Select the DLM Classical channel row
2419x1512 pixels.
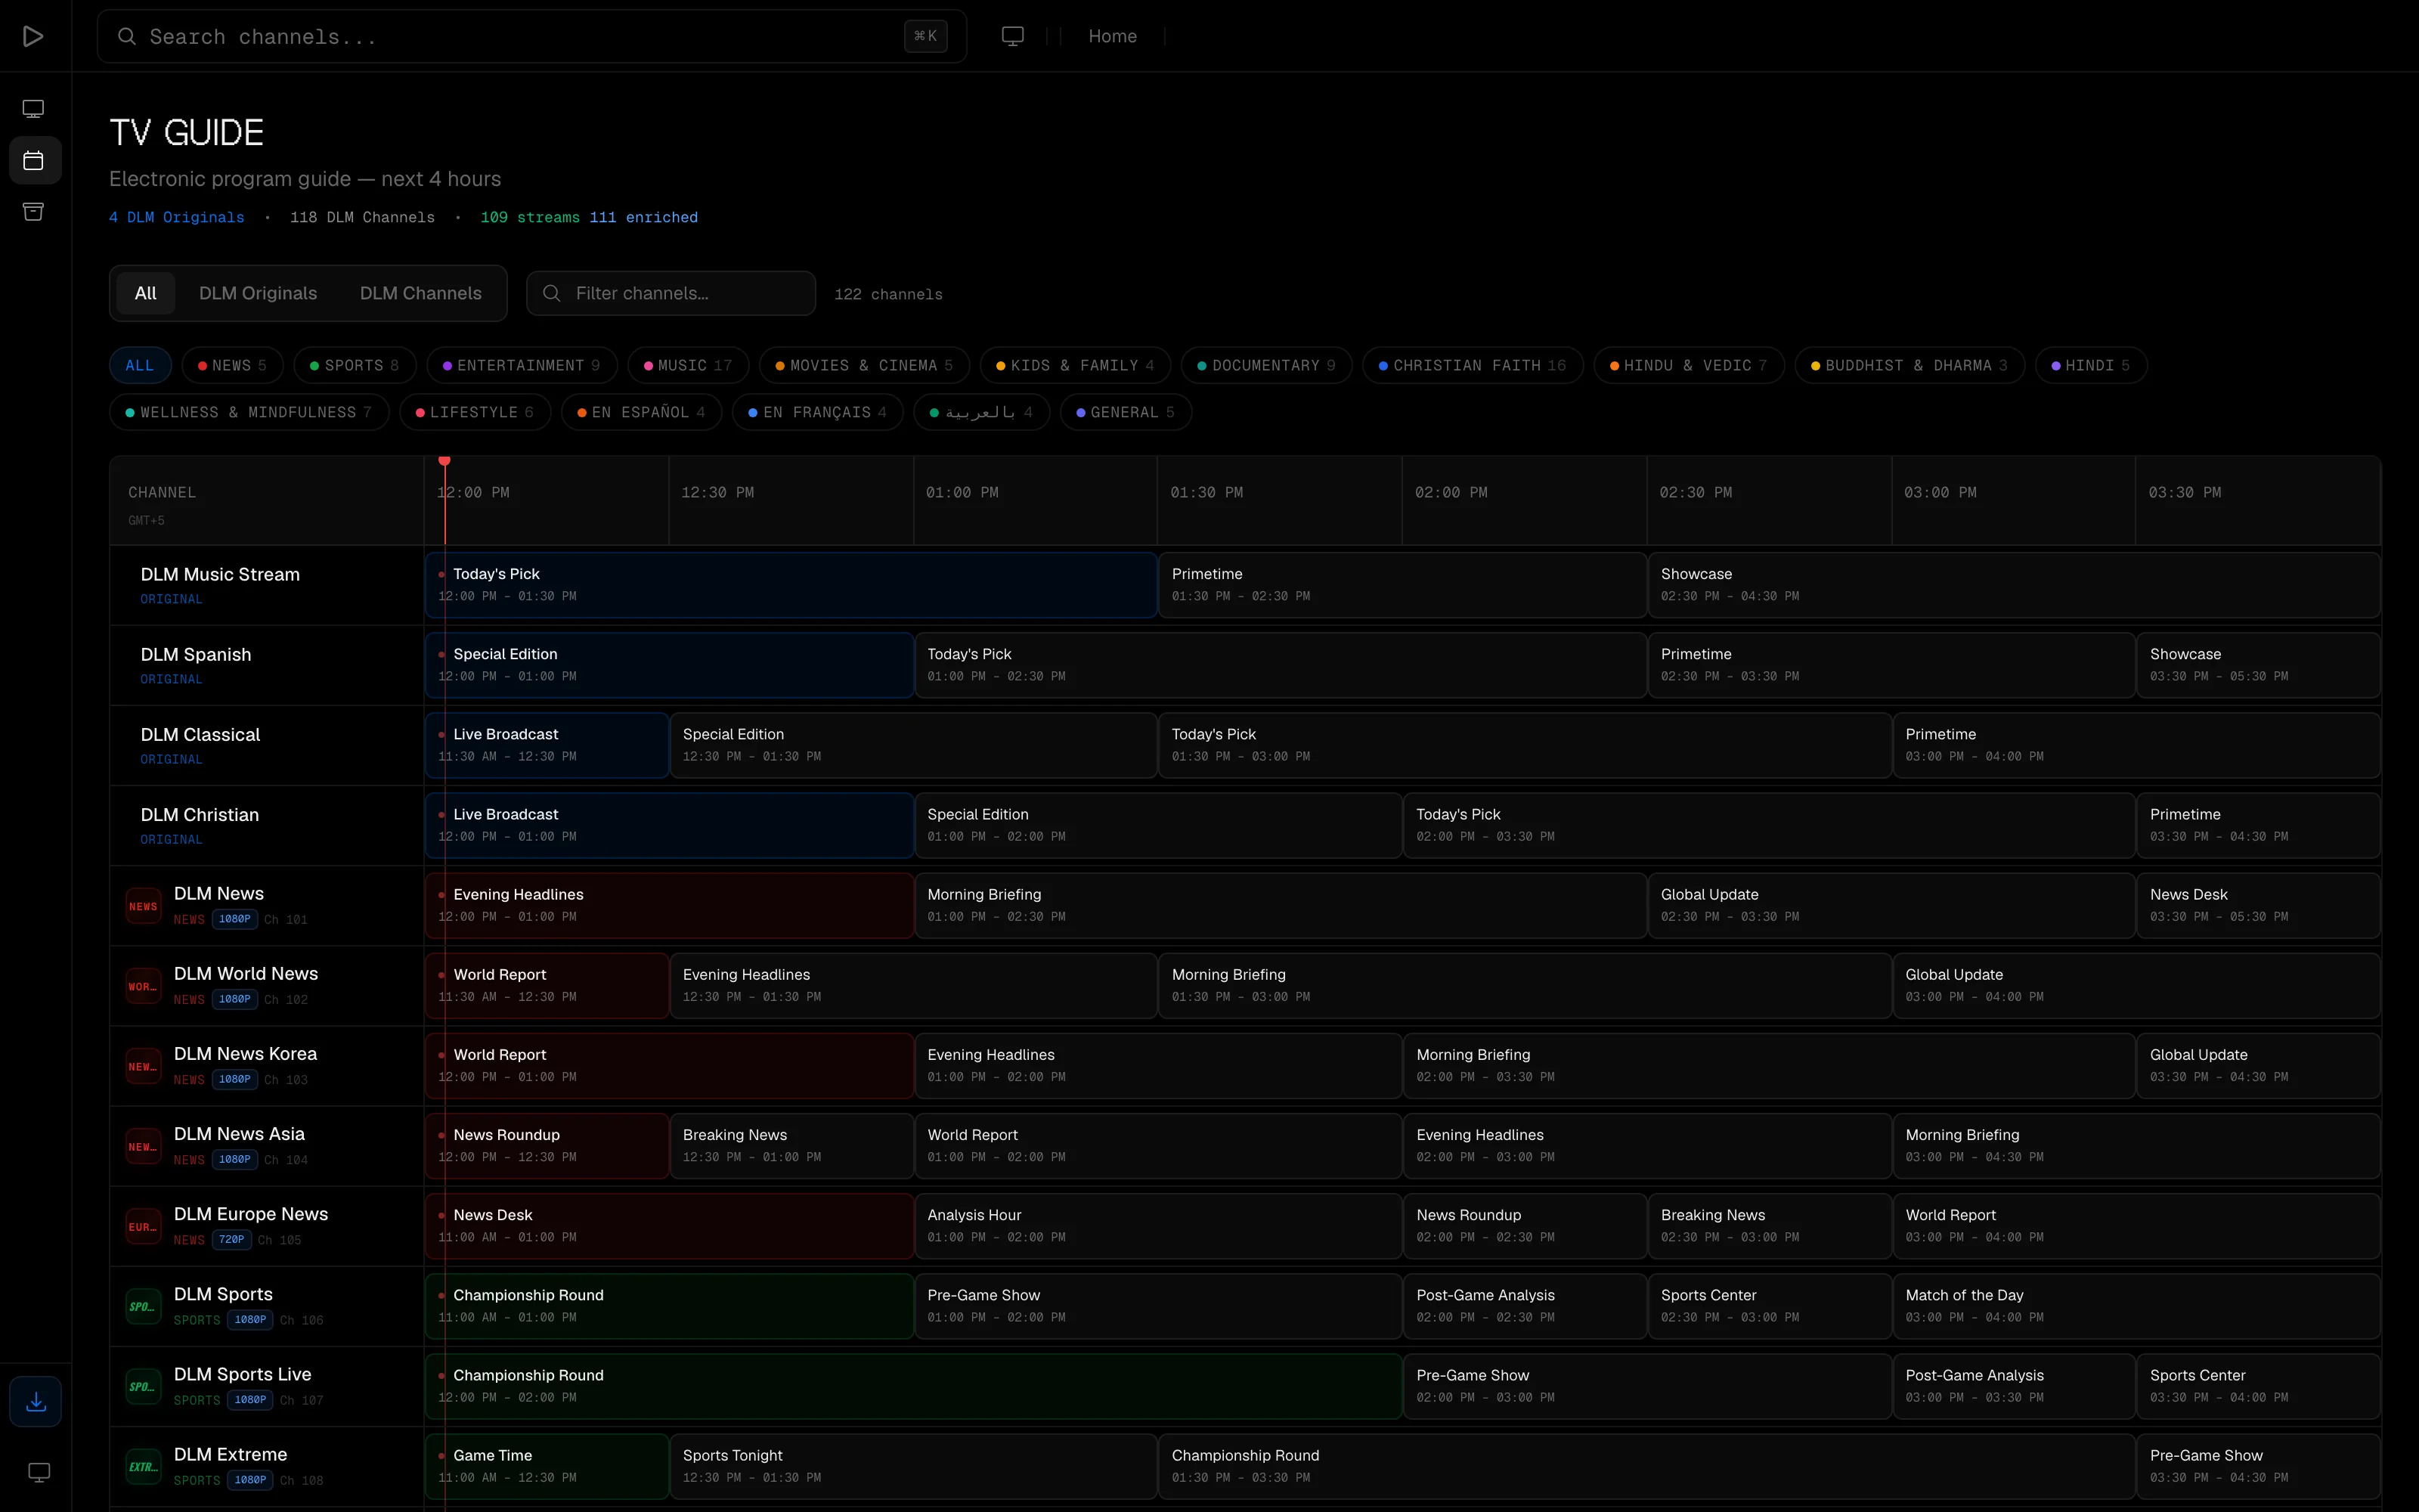(x=267, y=745)
